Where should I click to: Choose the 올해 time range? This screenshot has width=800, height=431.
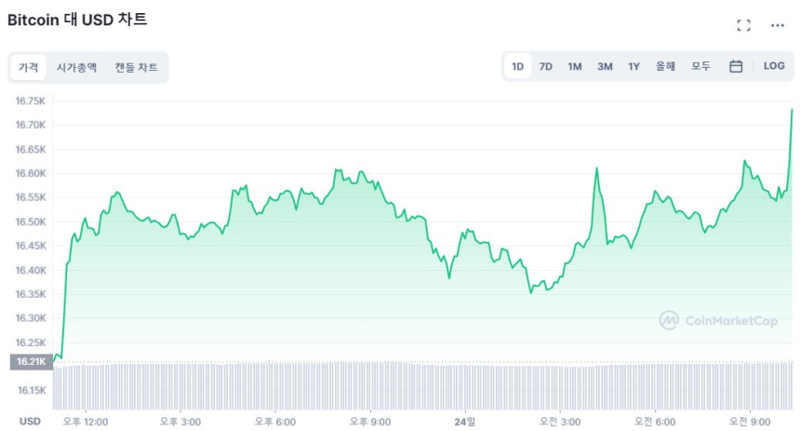[x=665, y=66]
